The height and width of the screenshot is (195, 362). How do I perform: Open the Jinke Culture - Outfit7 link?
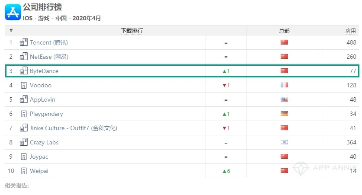pyautogui.click(x=73, y=128)
